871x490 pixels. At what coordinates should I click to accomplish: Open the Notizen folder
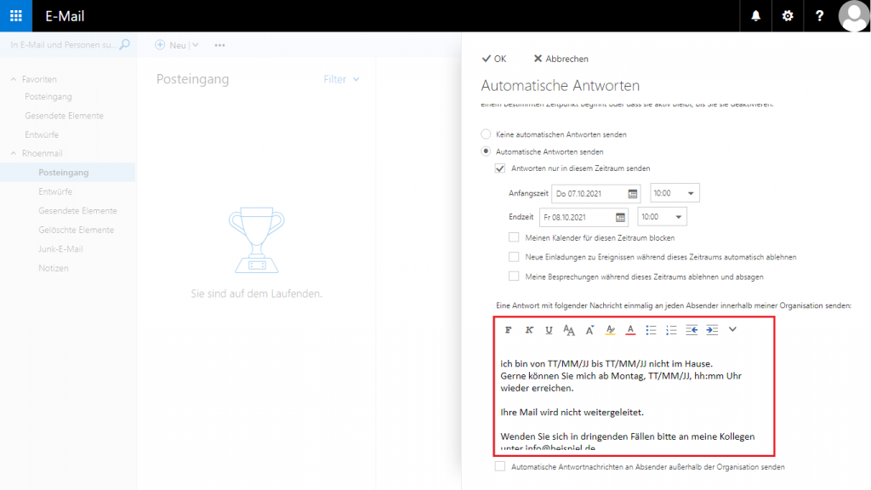coord(54,268)
